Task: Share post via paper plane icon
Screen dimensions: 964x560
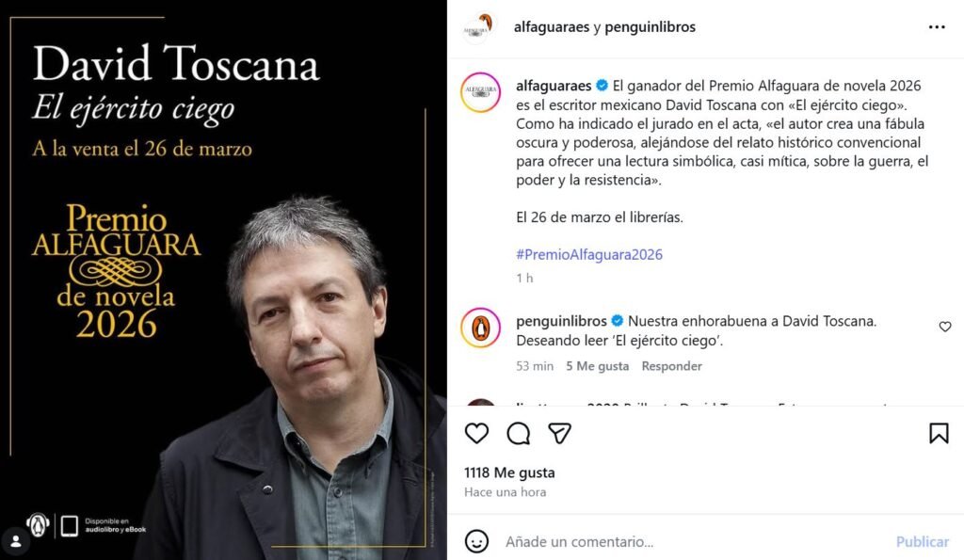Action: click(559, 433)
